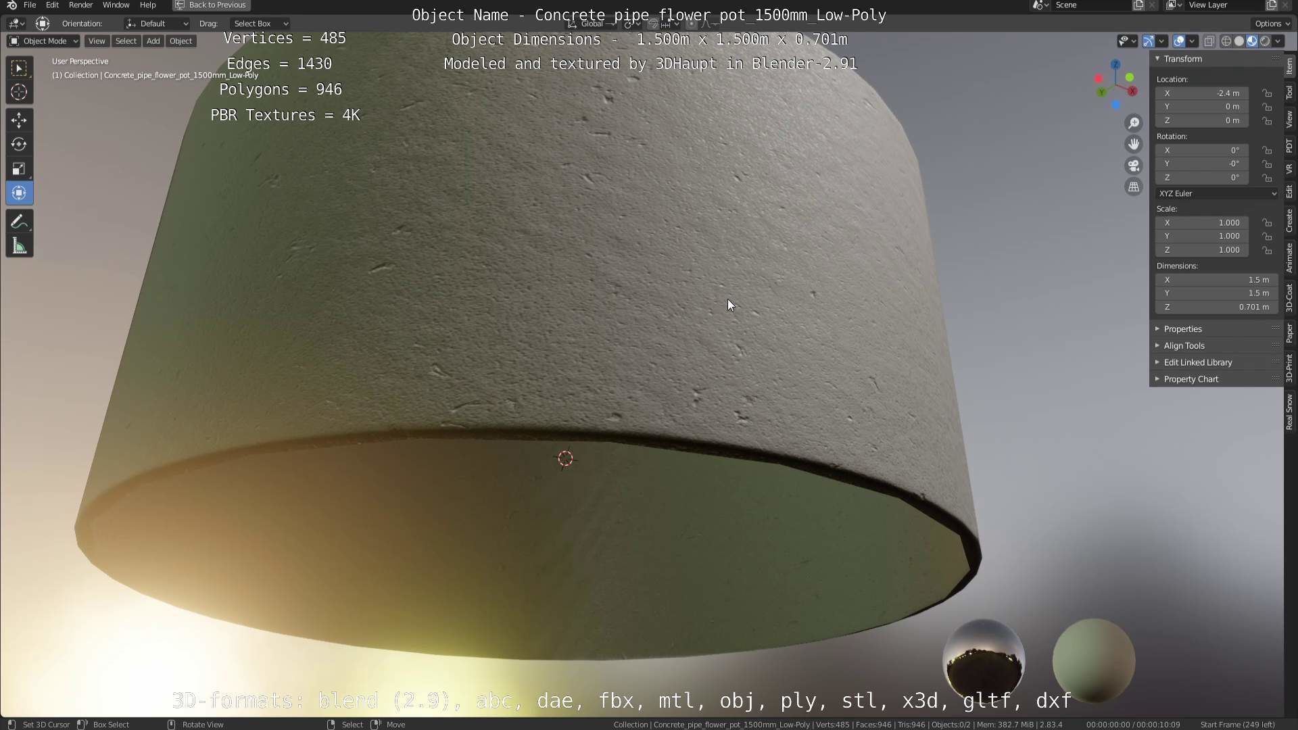
Task: Click the 3D Cursor tool
Action: tap(19, 92)
